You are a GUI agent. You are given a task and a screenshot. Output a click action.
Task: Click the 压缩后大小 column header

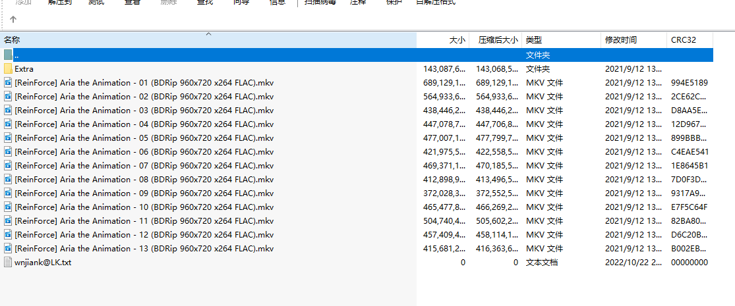pyautogui.click(x=498, y=40)
